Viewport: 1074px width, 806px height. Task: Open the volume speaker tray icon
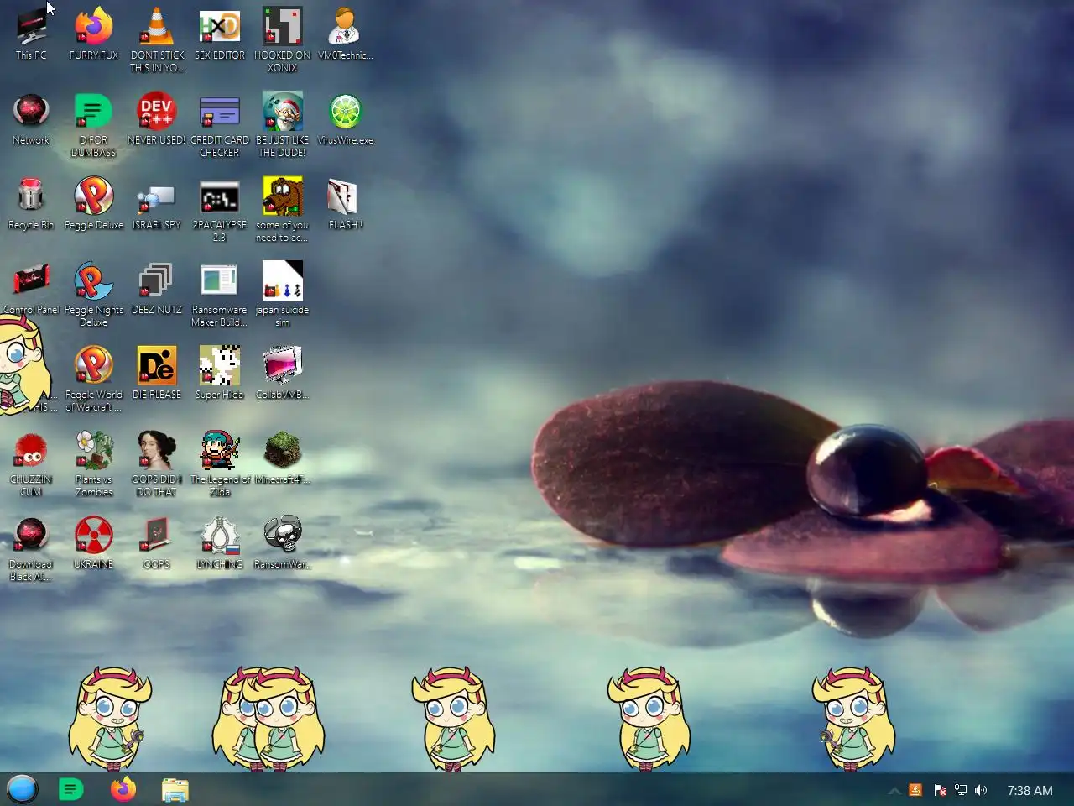[x=981, y=790]
